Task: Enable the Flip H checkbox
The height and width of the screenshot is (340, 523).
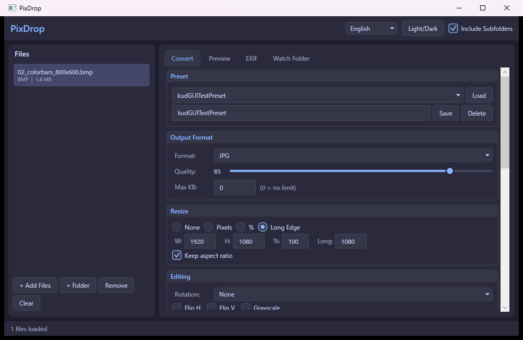Action: pos(177,308)
